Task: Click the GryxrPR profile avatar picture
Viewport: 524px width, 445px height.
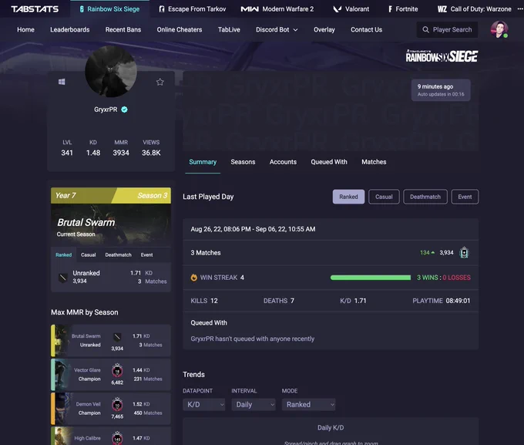Action: tap(111, 71)
